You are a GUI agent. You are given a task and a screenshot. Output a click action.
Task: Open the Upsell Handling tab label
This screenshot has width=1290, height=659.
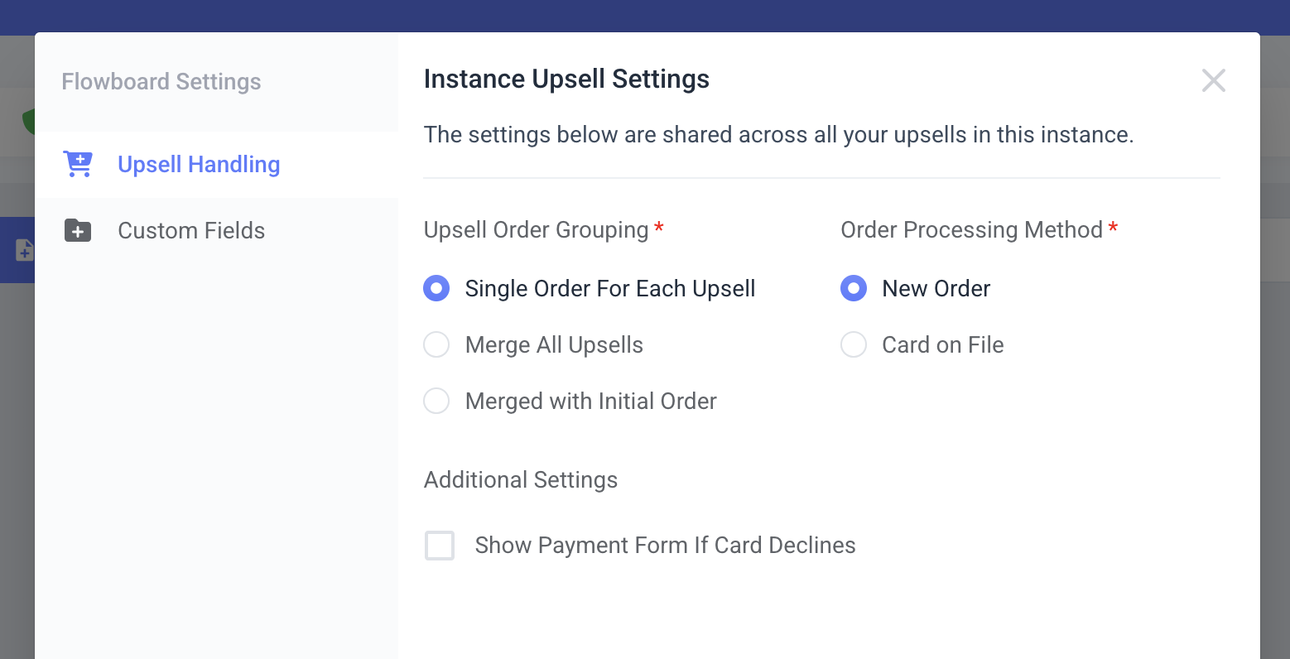click(x=199, y=164)
